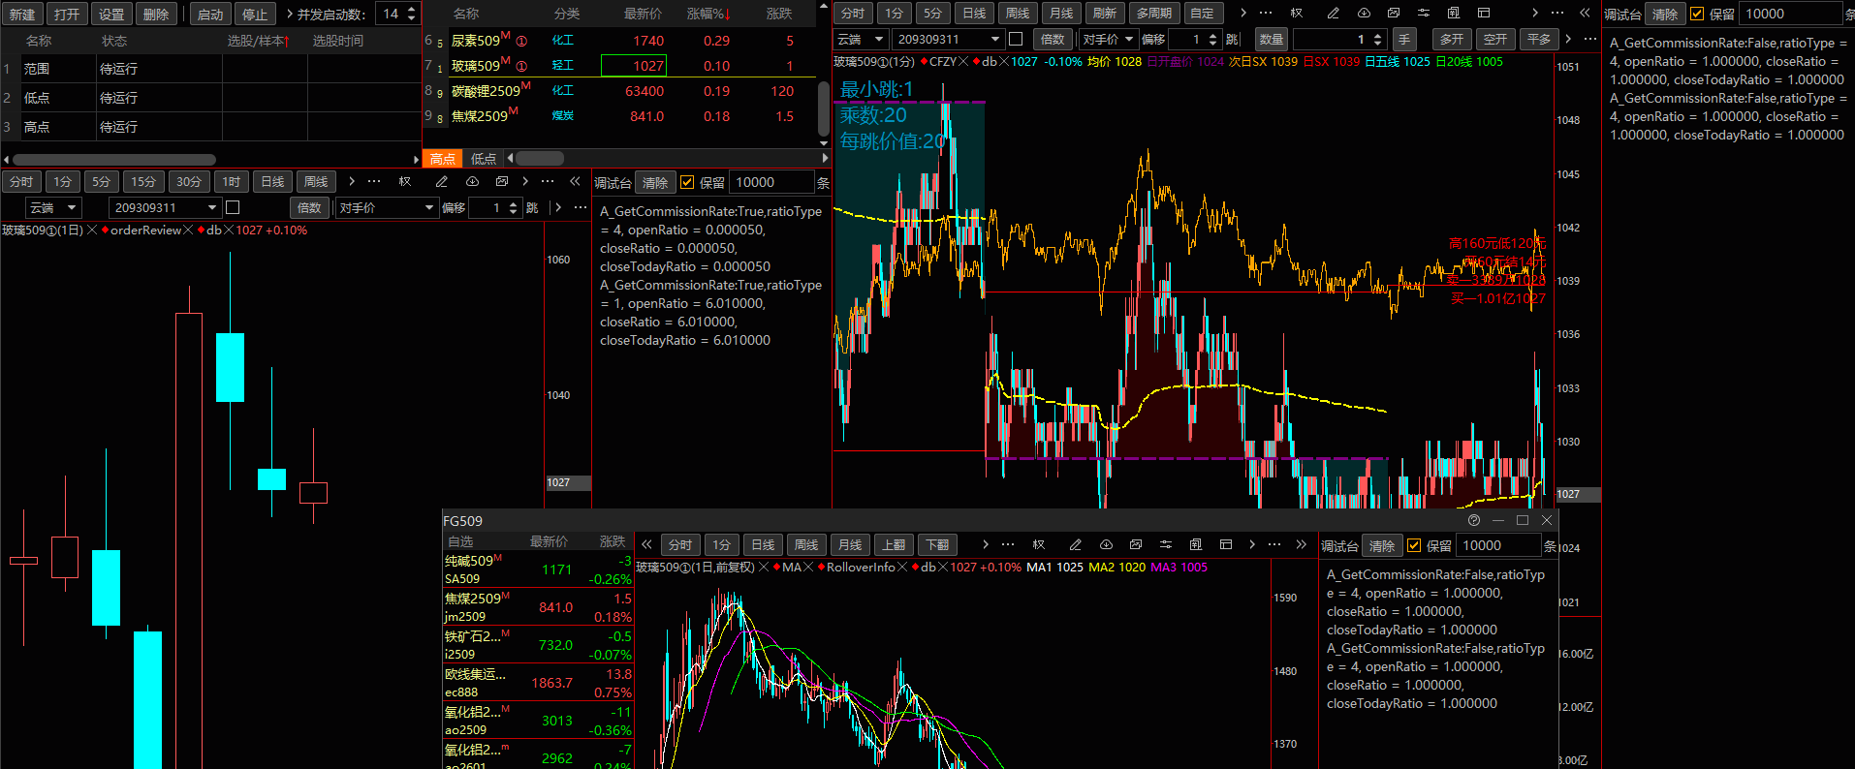Close the CFZY indicator on the top-right 1分 chart

click(963, 62)
